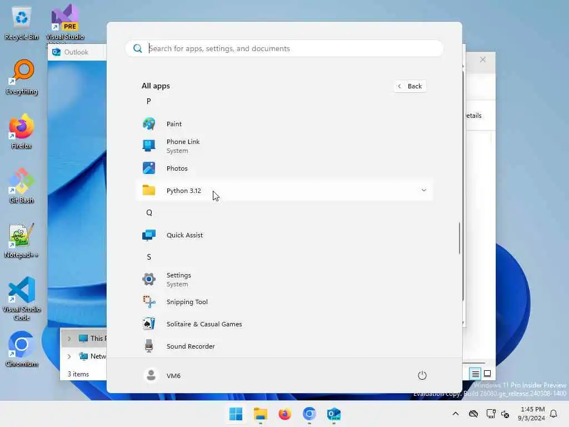Expand Network in File Explorer tree
Screen dimensions: 569x427
[x=69, y=356]
